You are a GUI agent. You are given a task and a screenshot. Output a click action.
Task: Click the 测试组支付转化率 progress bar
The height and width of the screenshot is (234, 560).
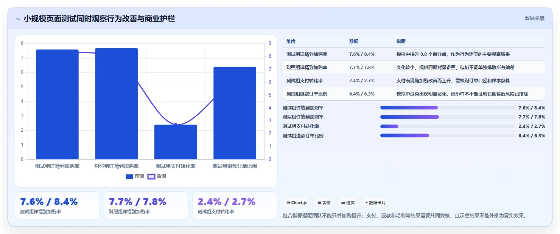click(x=448, y=126)
